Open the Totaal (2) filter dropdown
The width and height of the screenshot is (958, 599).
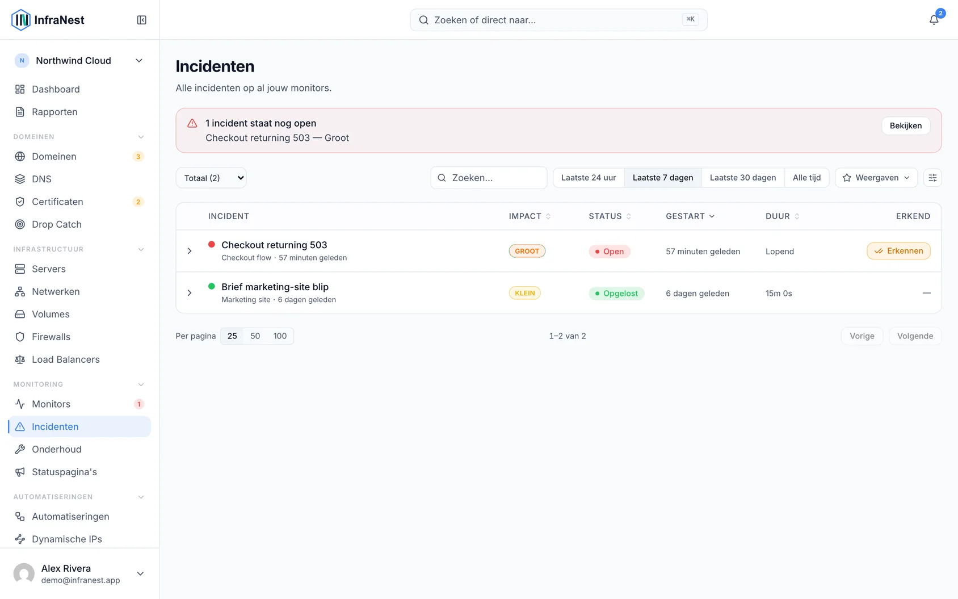(211, 178)
